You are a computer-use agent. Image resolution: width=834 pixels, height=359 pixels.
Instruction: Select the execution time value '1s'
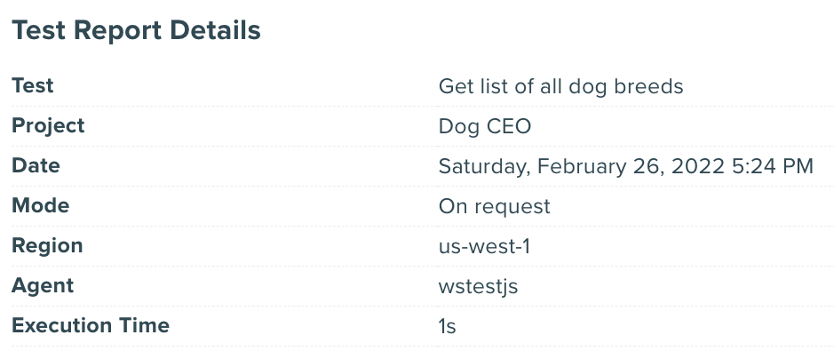coord(447,327)
